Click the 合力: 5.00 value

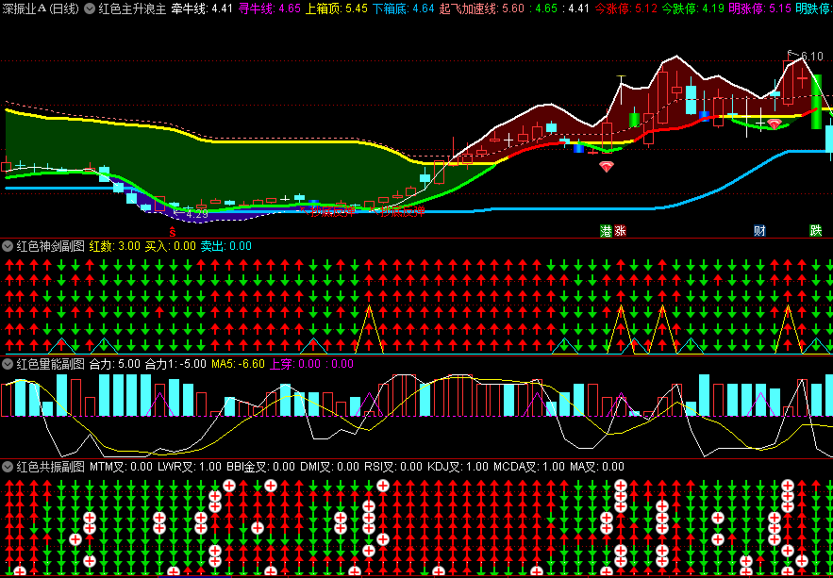[x=115, y=364]
